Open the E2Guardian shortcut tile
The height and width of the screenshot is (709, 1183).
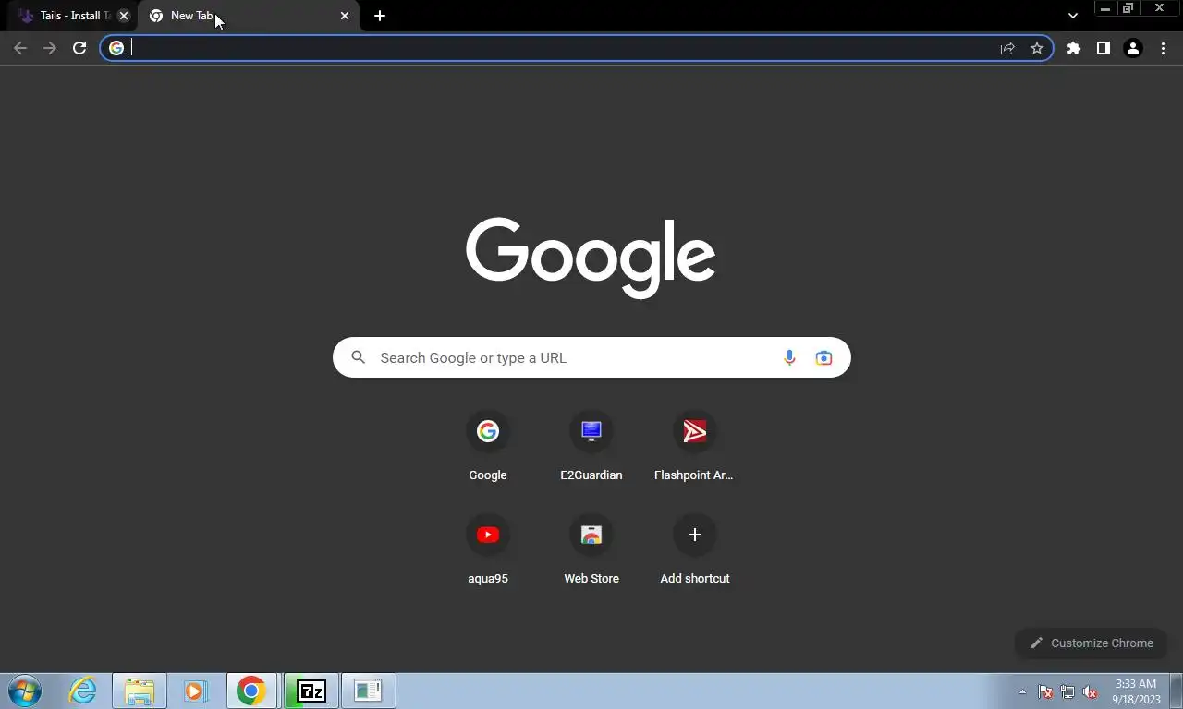tap(591, 447)
